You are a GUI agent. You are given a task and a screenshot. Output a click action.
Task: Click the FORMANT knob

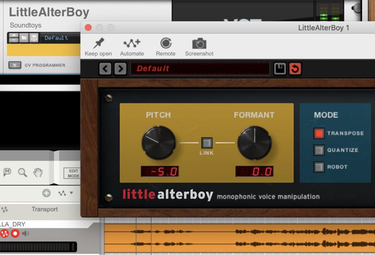coord(255,143)
